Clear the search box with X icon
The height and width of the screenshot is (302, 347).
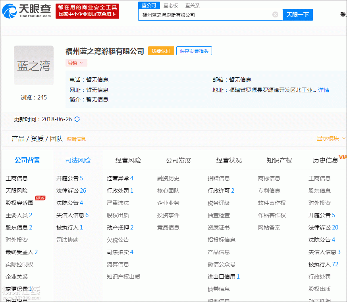point(275,15)
